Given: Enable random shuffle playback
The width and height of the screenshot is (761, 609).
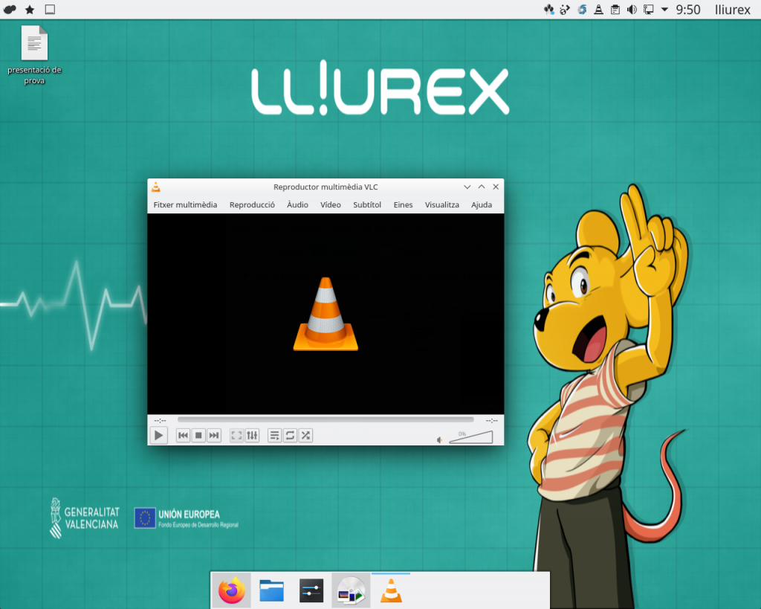Looking at the screenshot, I should (305, 436).
